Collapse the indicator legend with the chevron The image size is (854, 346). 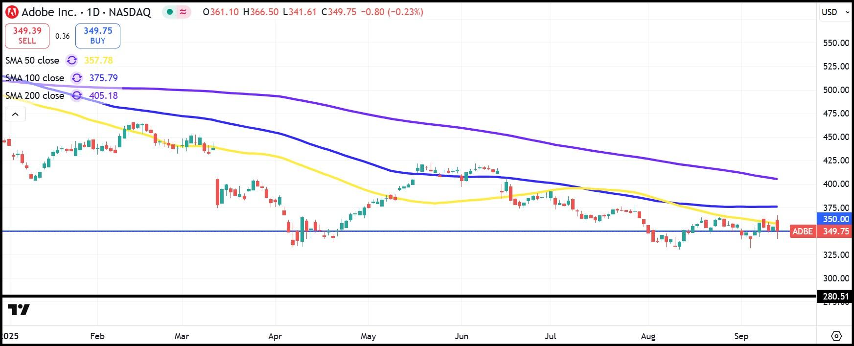pyautogui.click(x=15, y=115)
